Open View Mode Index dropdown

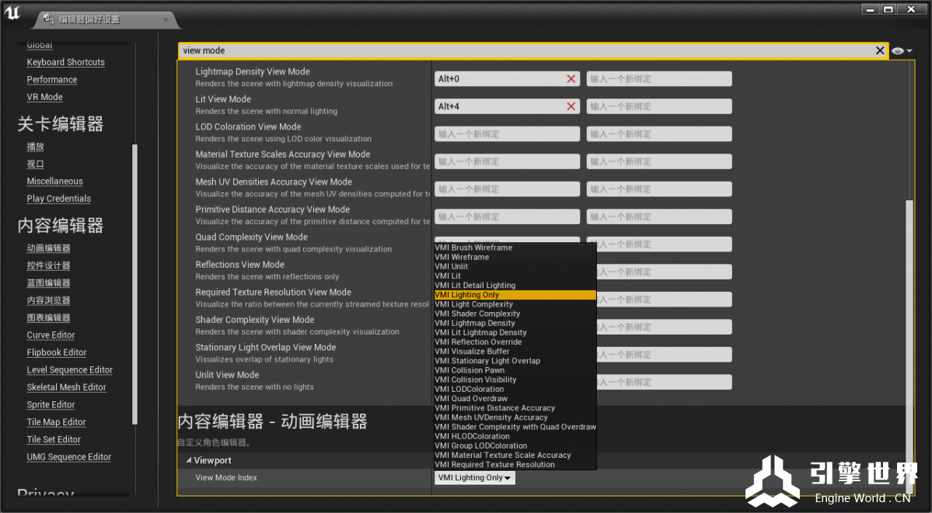click(x=474, y=477)
